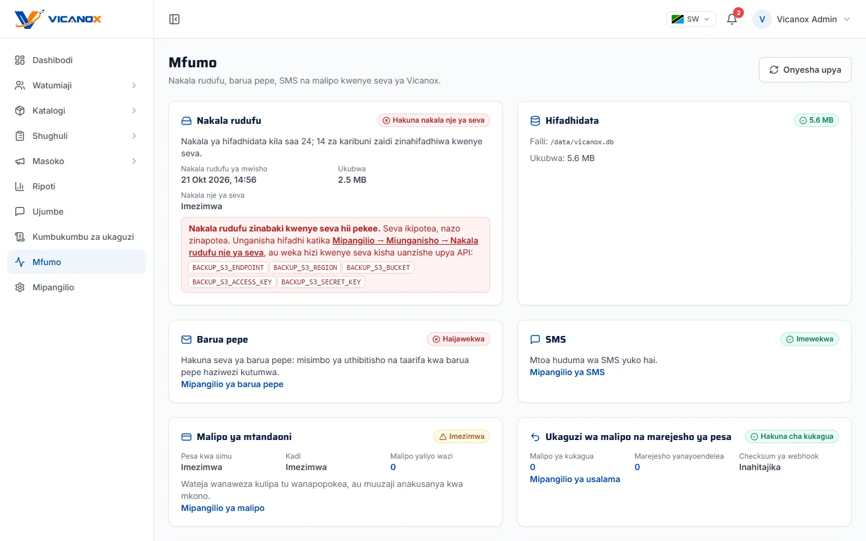This screenshot has width=866, height=541.
Task: Click the Vicanox logo
Action: pyautogui.click(x=58, y=19)
